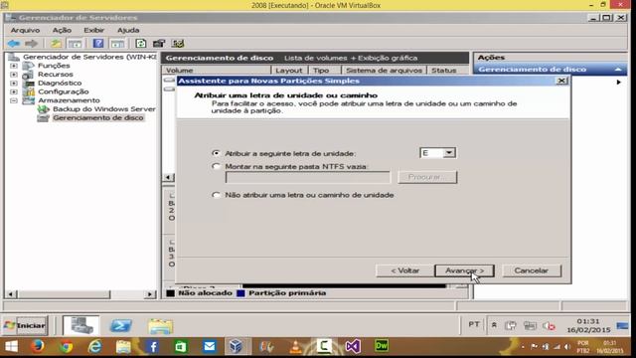Launch PowerShell from the guest taskbar

pyautogui.click(x=121, y=325)
